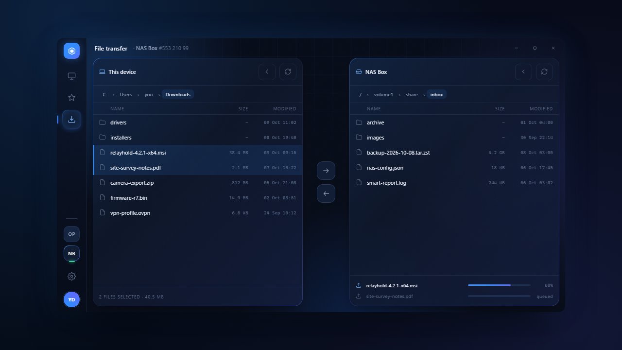Select the vpn-profile.ovpn file

[x=197, y=212]
